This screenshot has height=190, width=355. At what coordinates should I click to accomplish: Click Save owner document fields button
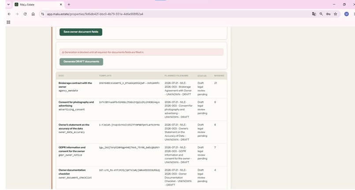point(81,32)
